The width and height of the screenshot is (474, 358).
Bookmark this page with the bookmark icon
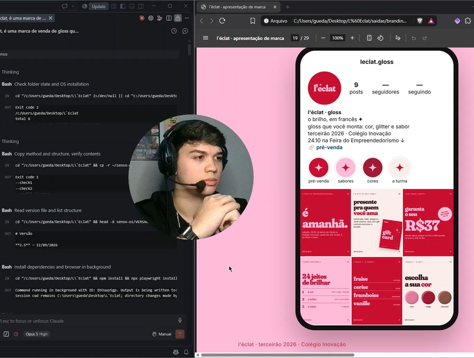pos(253,21)
